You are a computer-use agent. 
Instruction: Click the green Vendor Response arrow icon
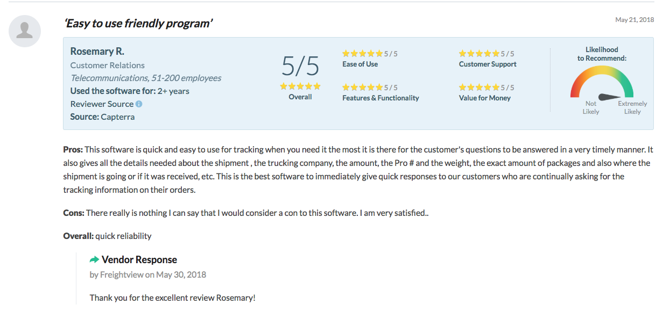[x=94, y=260]
